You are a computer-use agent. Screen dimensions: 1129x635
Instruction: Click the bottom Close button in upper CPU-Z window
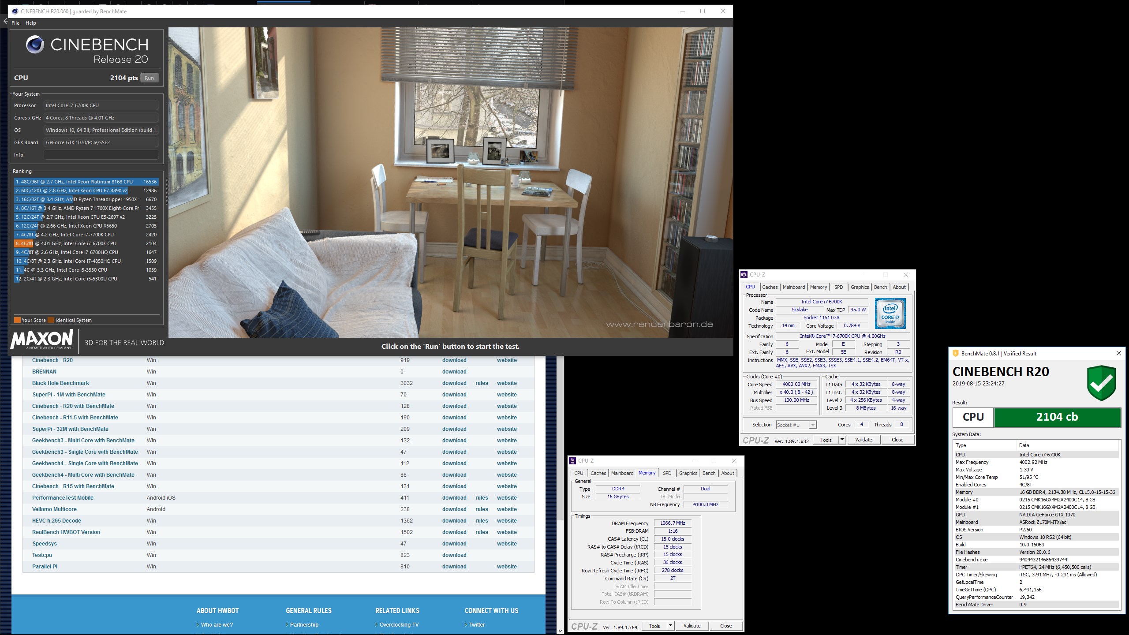(x=897, y=440)
